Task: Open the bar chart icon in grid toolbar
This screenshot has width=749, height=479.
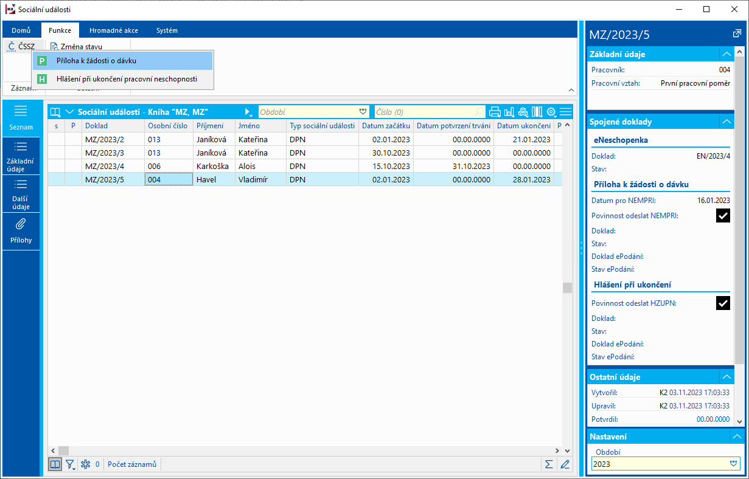Action: [x=509, y=112]
